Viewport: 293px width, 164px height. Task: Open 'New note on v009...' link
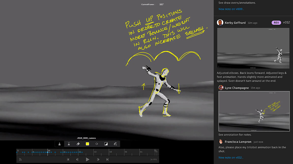tap(231, 9)
